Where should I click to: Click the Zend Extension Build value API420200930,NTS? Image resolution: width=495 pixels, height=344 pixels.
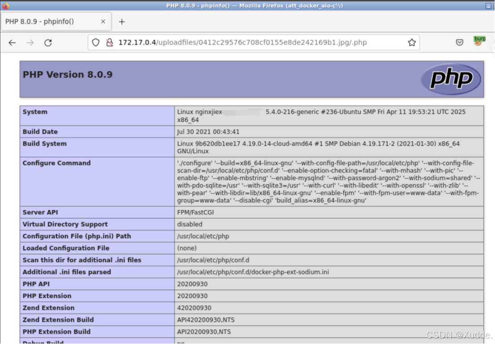point(206,320)
